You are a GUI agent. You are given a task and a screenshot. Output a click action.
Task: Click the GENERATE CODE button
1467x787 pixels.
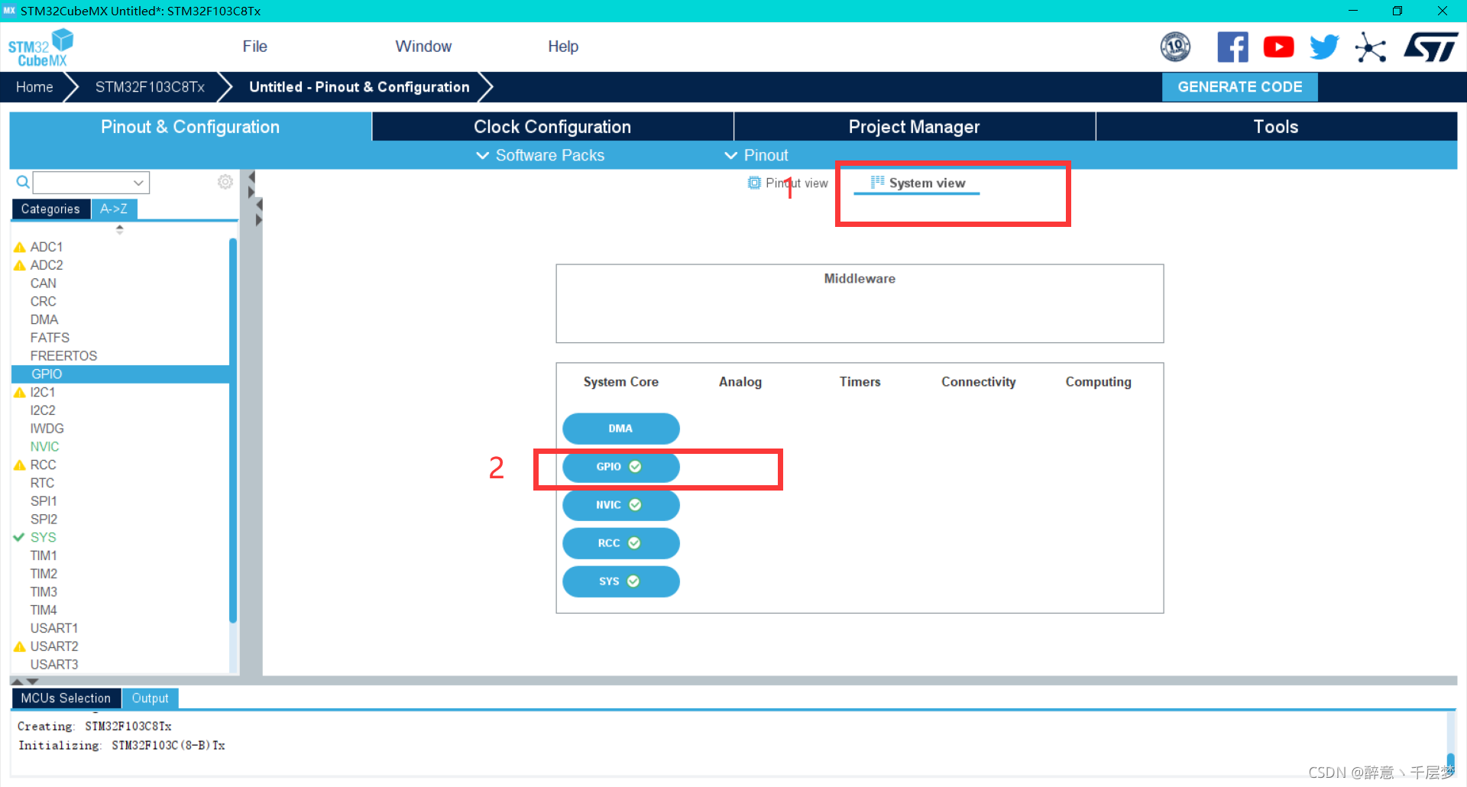click(1239, 87)
